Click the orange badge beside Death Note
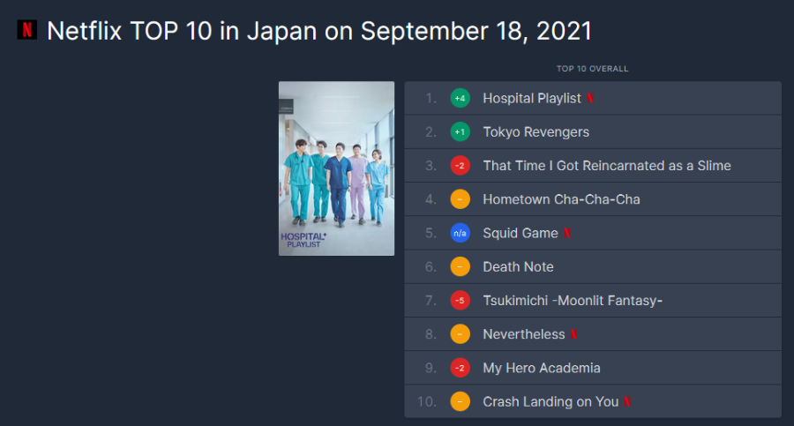Image resolution: width=794 pixels, height=426 pixels. click(460, 267)
